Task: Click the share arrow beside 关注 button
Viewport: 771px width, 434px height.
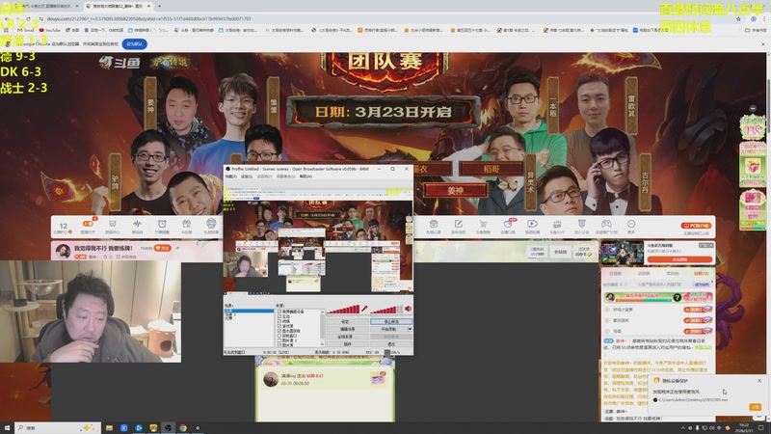Action: pyautogui.click(x=177, y=248)
